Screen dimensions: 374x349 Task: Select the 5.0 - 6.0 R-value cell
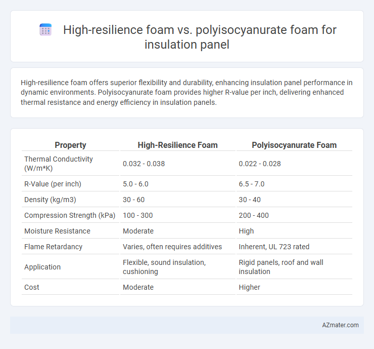[135, 184]
